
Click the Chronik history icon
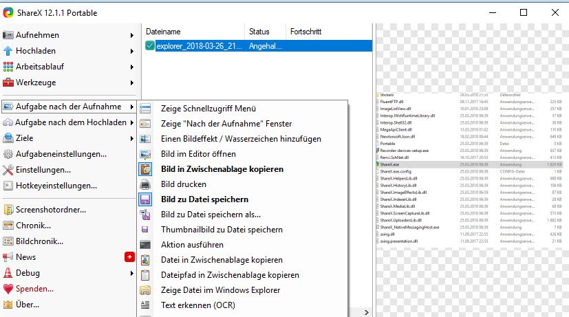tap(8, 226)
